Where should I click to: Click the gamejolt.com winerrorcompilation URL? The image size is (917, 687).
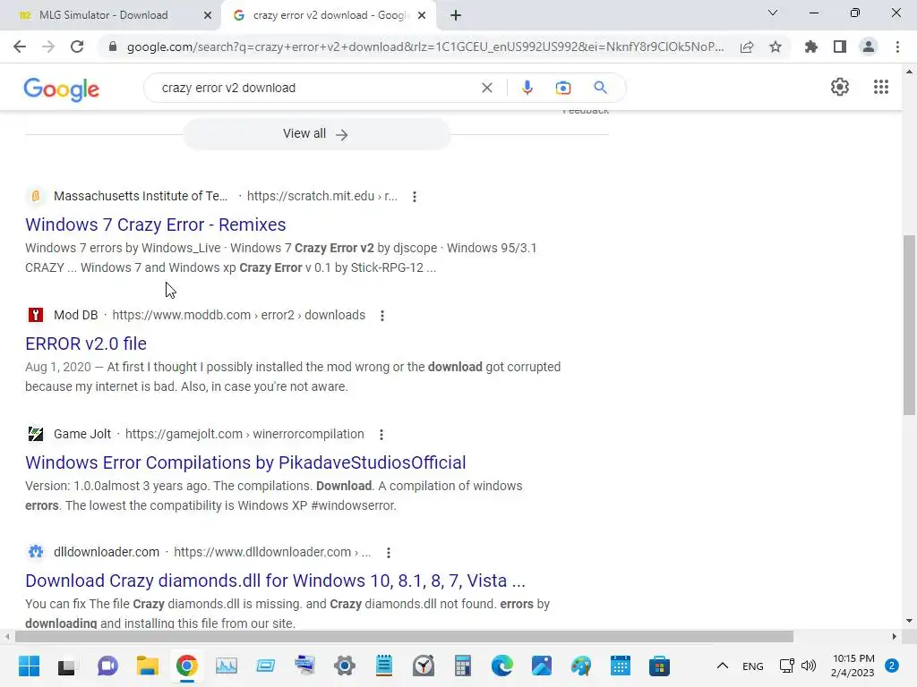(244, 435)
